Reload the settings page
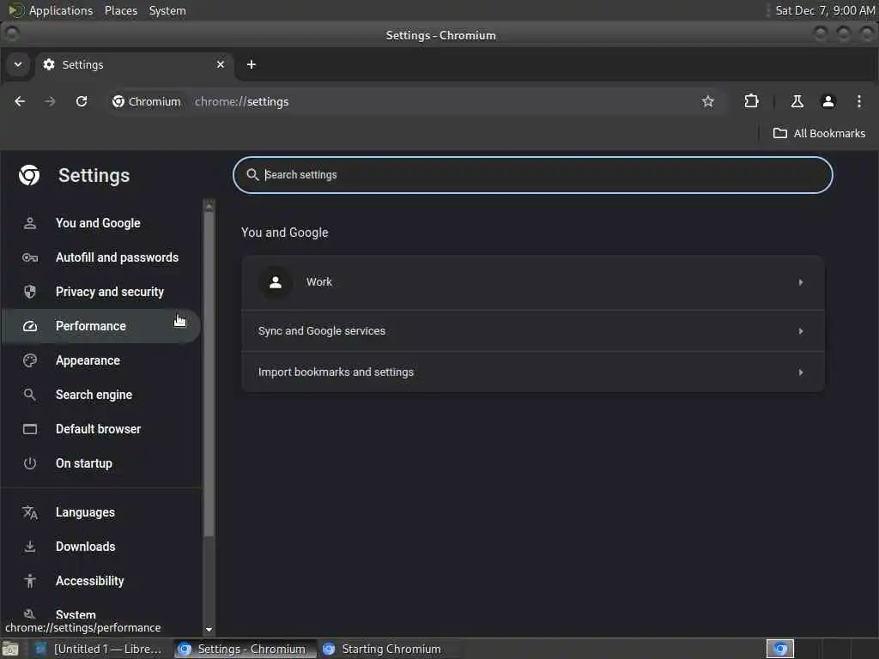The width and height of the screenshot is (879, 659). click(82, 101)
